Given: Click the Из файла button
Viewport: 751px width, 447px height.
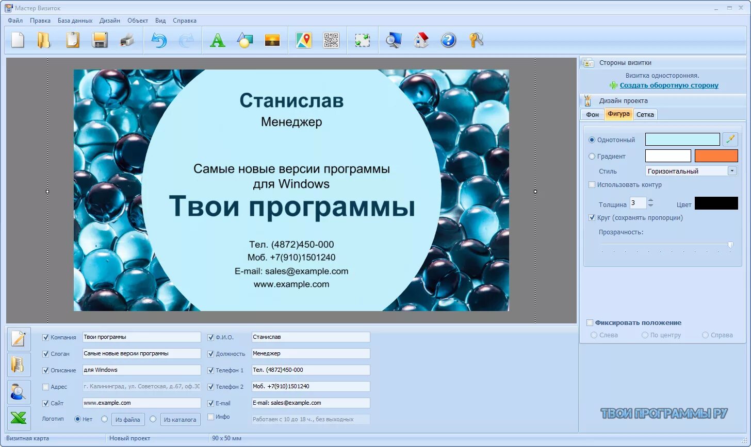Looking at the screenshot, I should 128,419.
